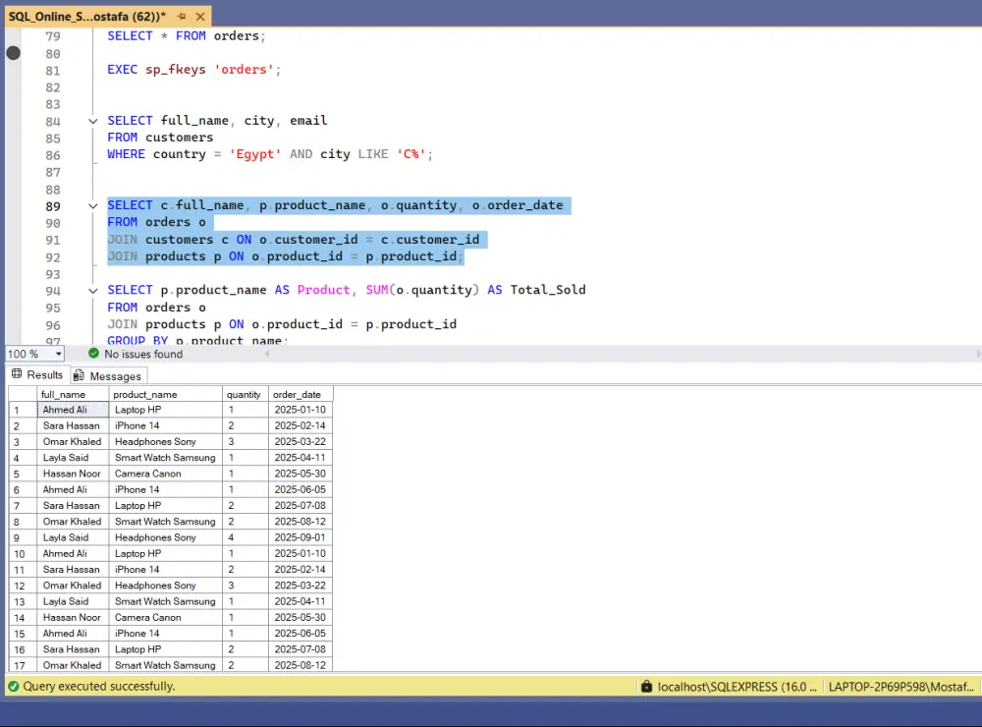
Task: Click the gray breakpoint dot beside line 79
Action: click(12, 51)
